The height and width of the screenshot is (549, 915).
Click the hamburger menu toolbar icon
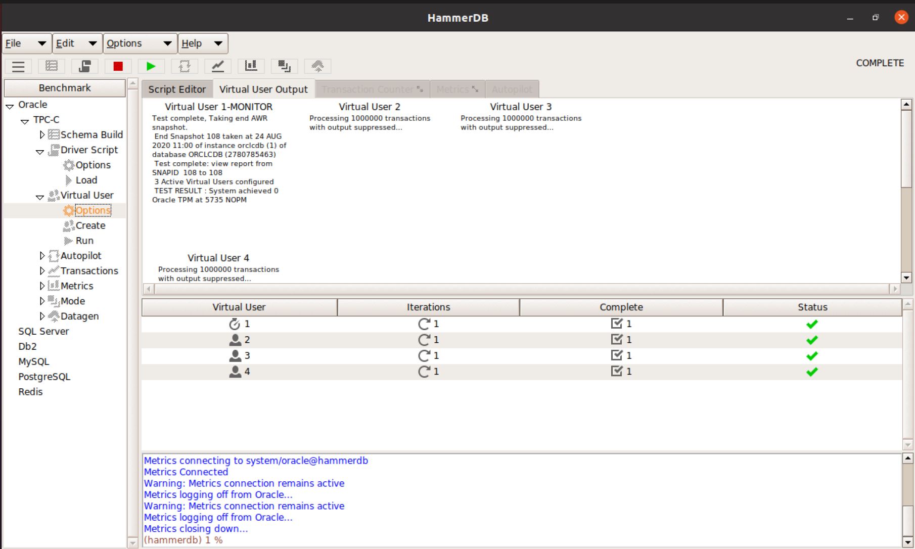(x=18, y=66)
